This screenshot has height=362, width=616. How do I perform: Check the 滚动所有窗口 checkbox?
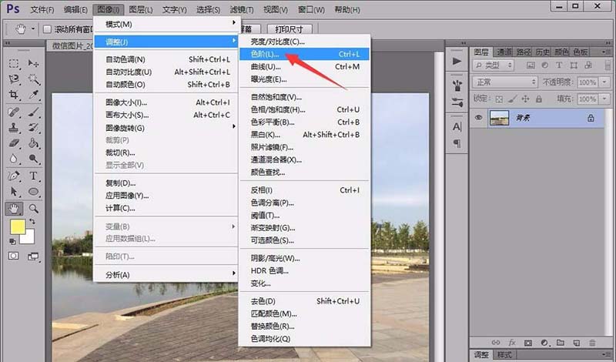[x=47, y=29]
